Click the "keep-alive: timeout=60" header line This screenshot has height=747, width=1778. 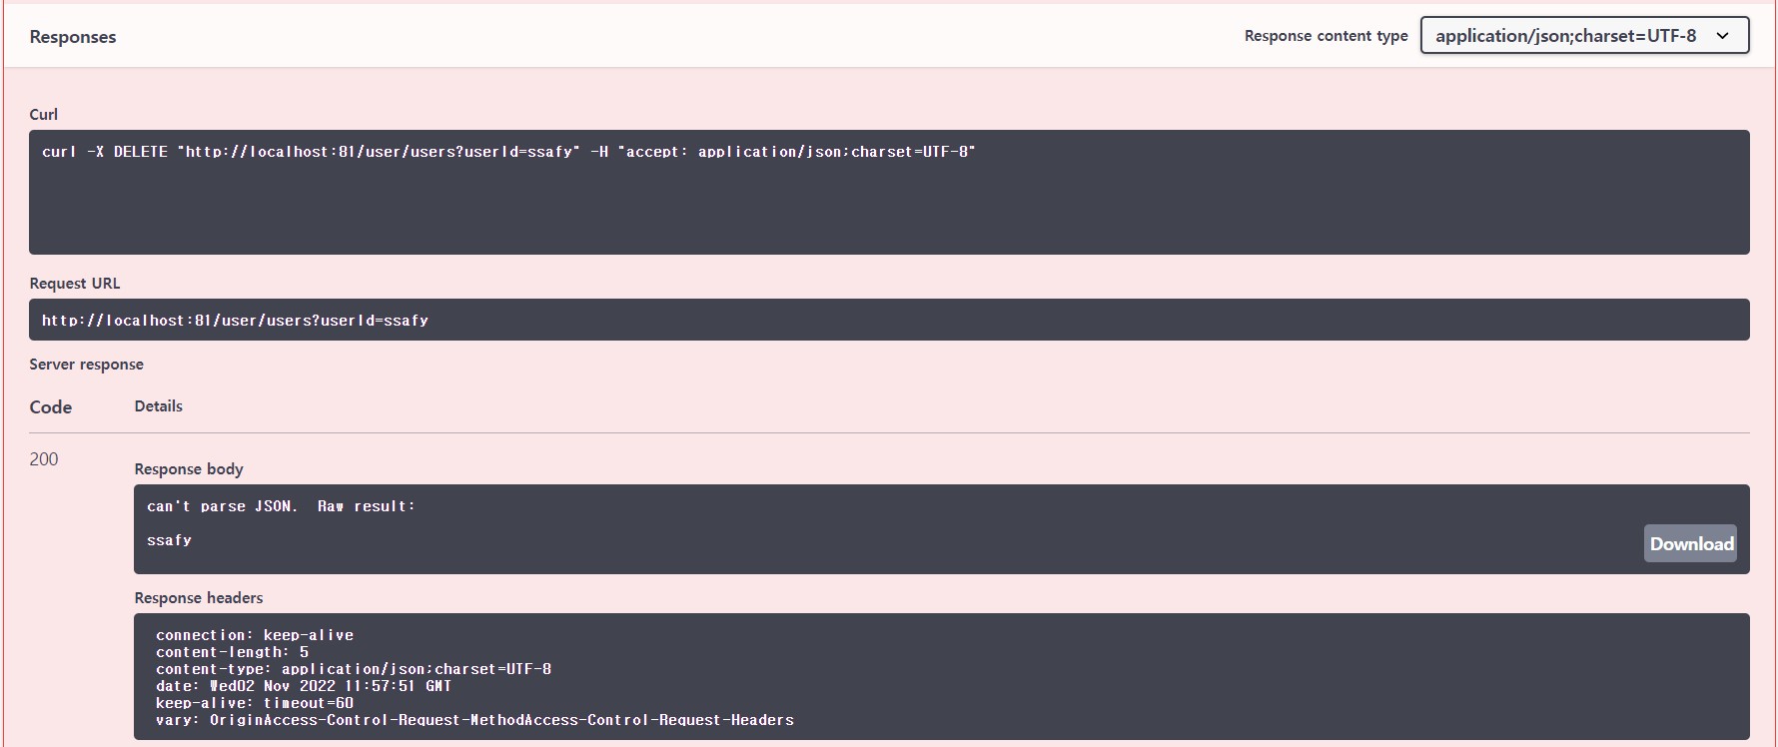[255, 703]
